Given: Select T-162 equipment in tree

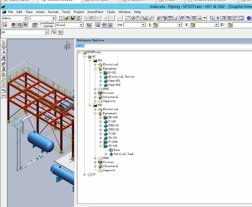Looking at the screenshot, I should point(112,134).
